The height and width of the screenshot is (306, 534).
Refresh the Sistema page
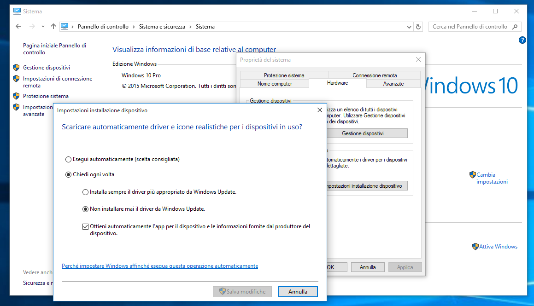point(418,27)
